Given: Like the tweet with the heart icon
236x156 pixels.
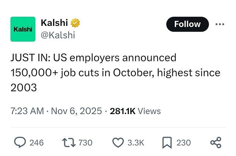Looking at the screenshot, I should [118, 142].
